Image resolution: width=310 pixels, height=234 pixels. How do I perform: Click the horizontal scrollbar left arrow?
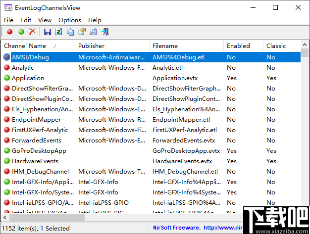(5, 218)
